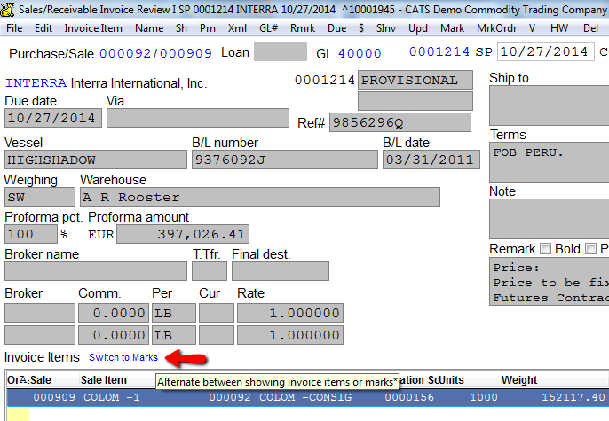The image size is (609, 421).
Task: Click the PROVISIONAL status field
Action: click(415, 80)
